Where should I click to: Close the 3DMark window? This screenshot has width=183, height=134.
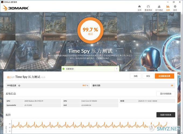180,2
